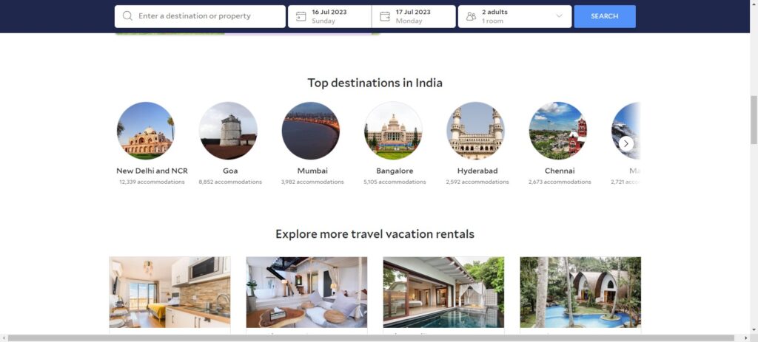Click the check-out calendar icon
The image size is (758, 342).
(x=385, y=16)
